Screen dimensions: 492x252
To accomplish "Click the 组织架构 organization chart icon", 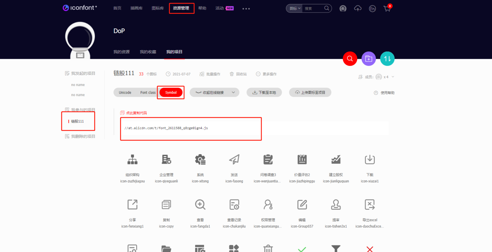I will click(133, 159).
